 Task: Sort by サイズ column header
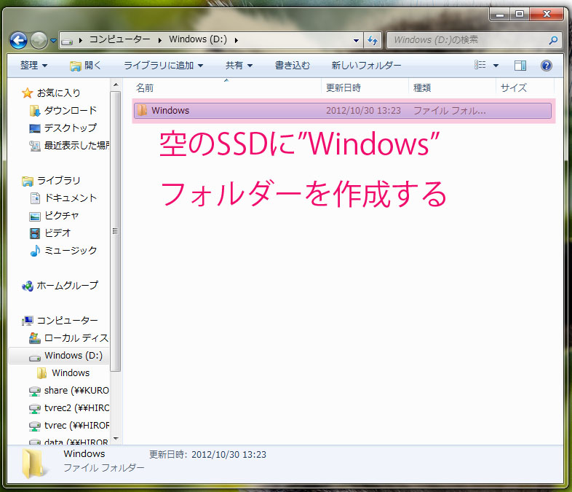(514, 88)
